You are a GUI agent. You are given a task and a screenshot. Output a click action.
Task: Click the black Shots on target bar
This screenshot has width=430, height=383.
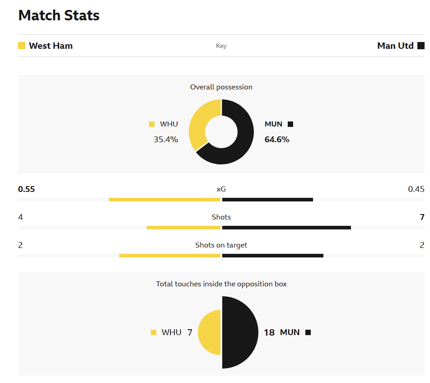coord(273,256)
